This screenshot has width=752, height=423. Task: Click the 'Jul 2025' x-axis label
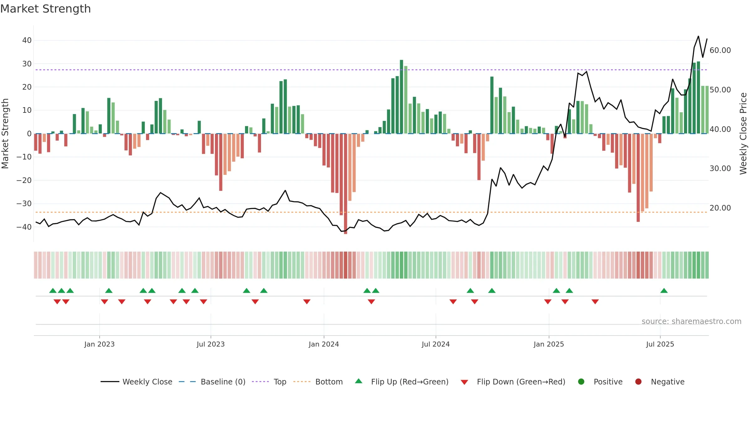pyautogui.click(x=660, y=344)
